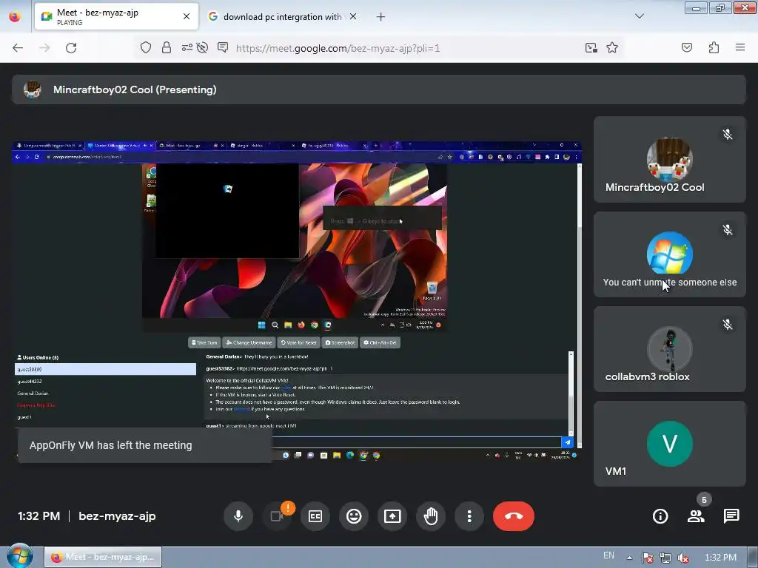Open the more options three-dot menu

(x=469, y=516)
